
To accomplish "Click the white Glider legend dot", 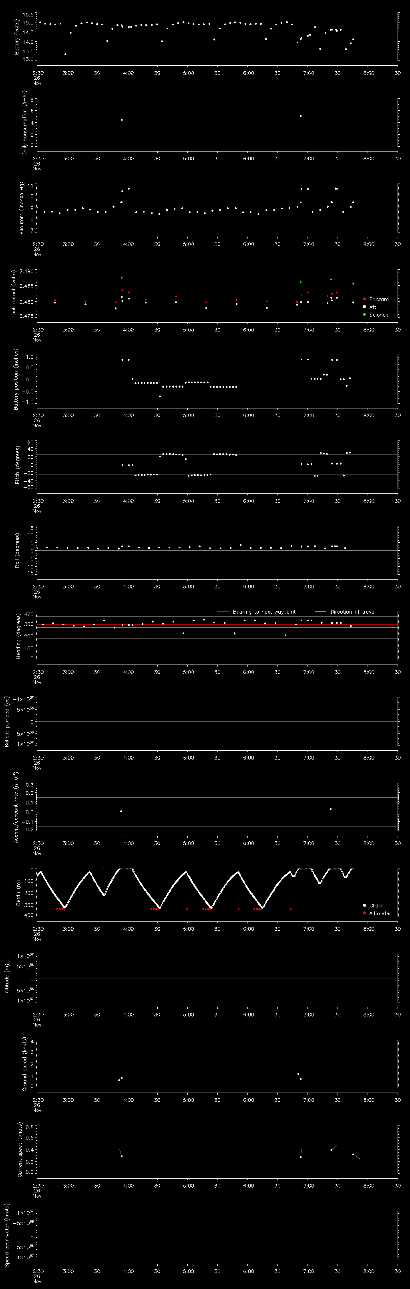I will tap(364, 905).
